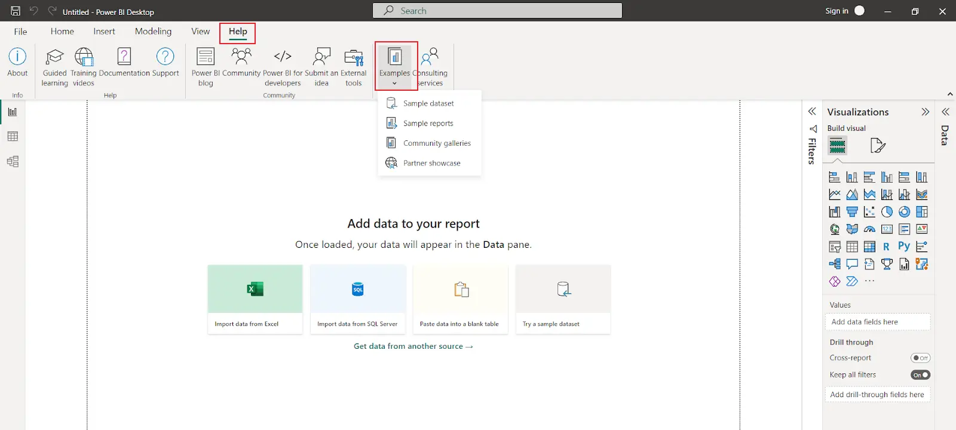This screenshot has width=956, height=430.
Task: Select the Area chart visual
Action: pyautogui.click(x=852, y=195)
